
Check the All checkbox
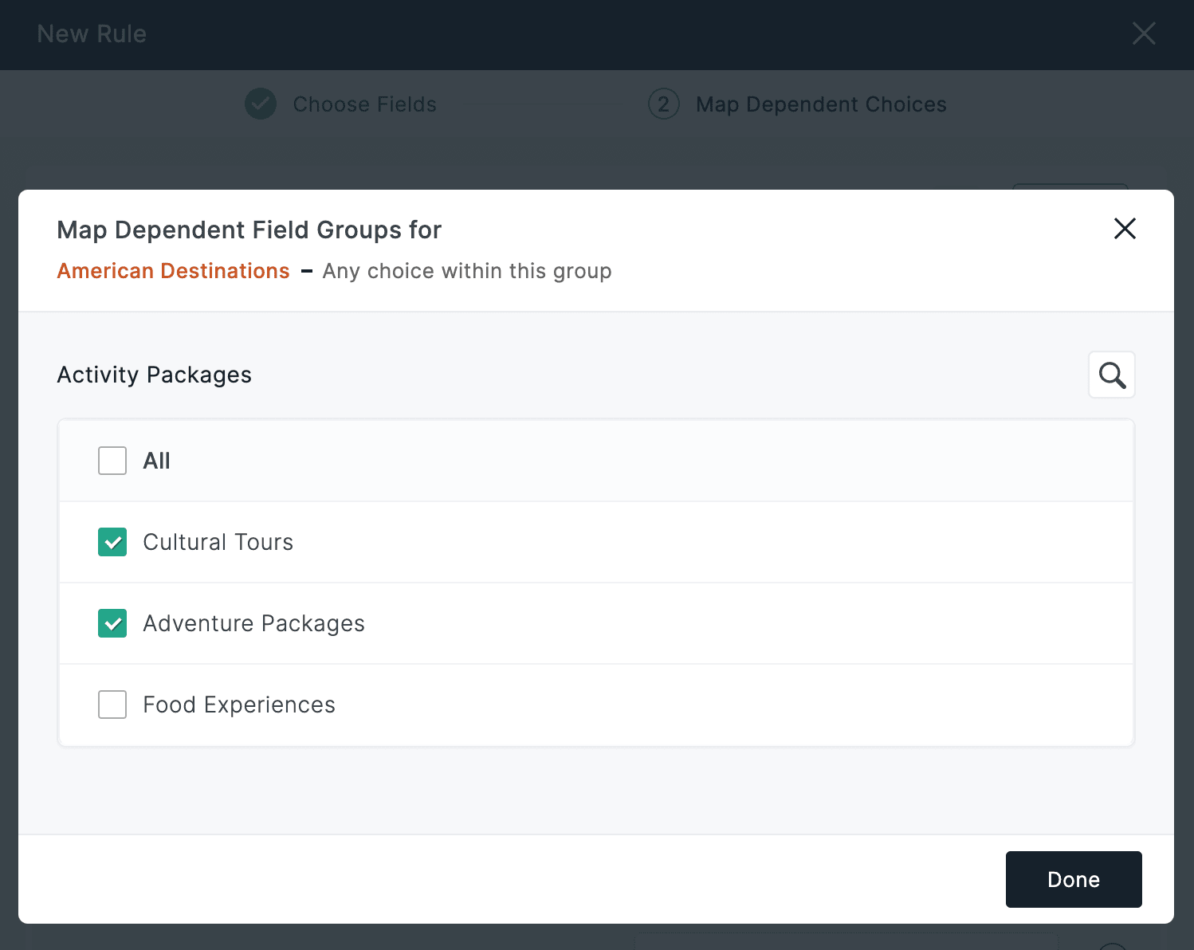112,461
